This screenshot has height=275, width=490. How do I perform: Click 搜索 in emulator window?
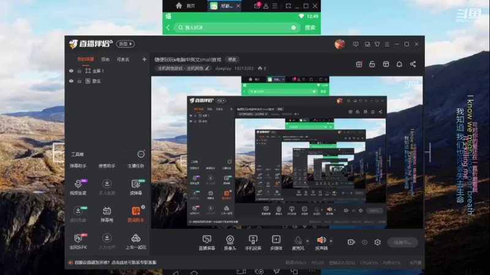[310, 28]
